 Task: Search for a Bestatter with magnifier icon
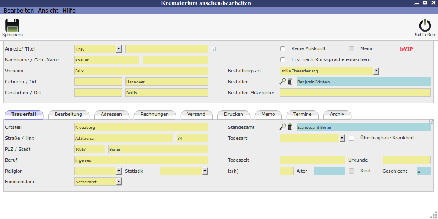(x=283, y=82)
